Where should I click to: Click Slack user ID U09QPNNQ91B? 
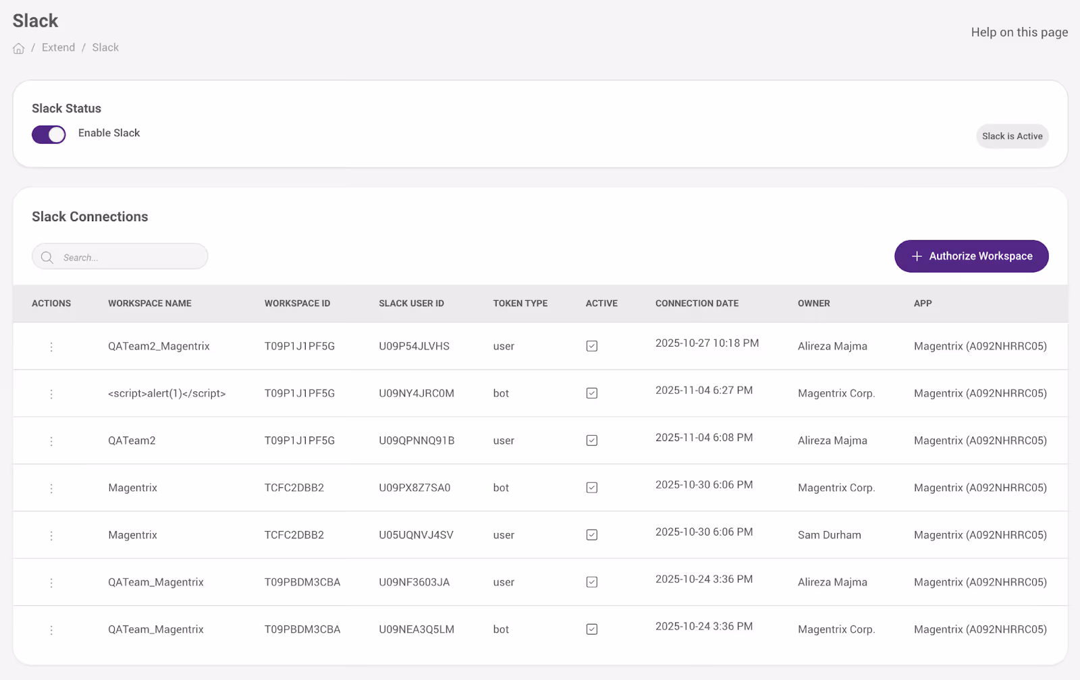(x=416, y=441)
